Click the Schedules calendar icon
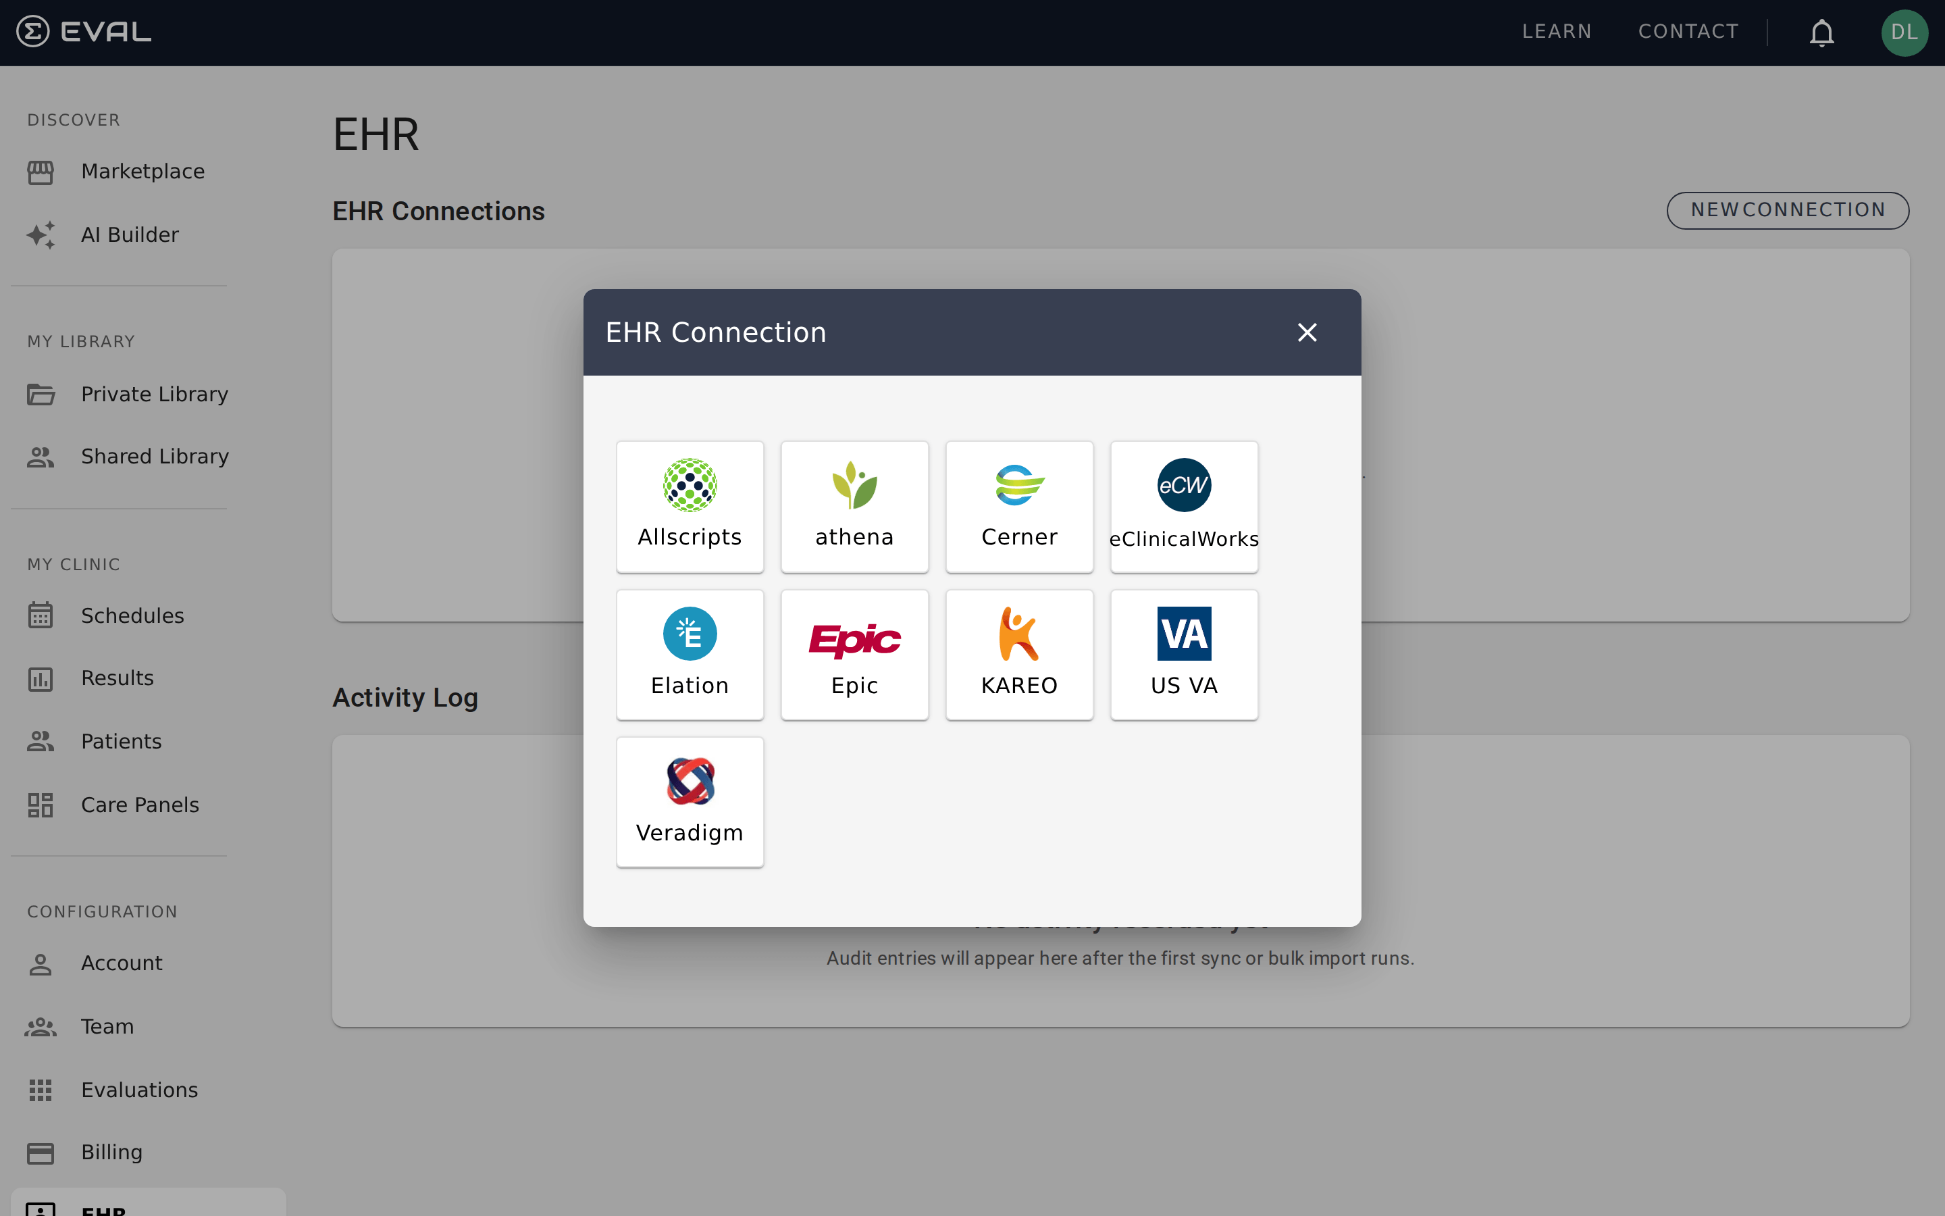This screenshot has height=1216, width=1945. coord(41,615)
